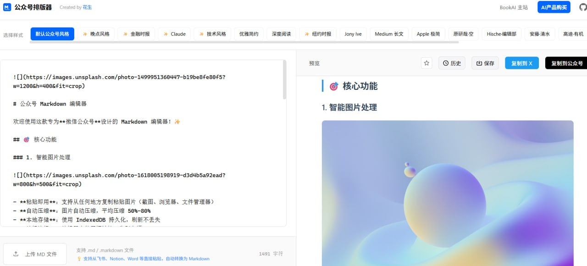Select the 默认公众号风格 style
587x266 pixels.
[52, 34]
